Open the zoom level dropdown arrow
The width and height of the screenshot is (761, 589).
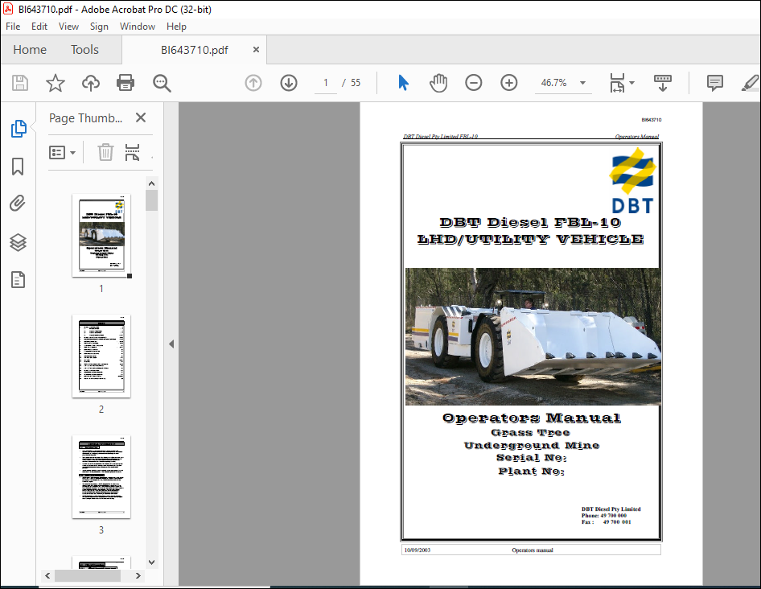[583, 83]
